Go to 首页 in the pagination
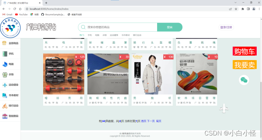Viewport: 262px width, 140px height. [144, 121]
